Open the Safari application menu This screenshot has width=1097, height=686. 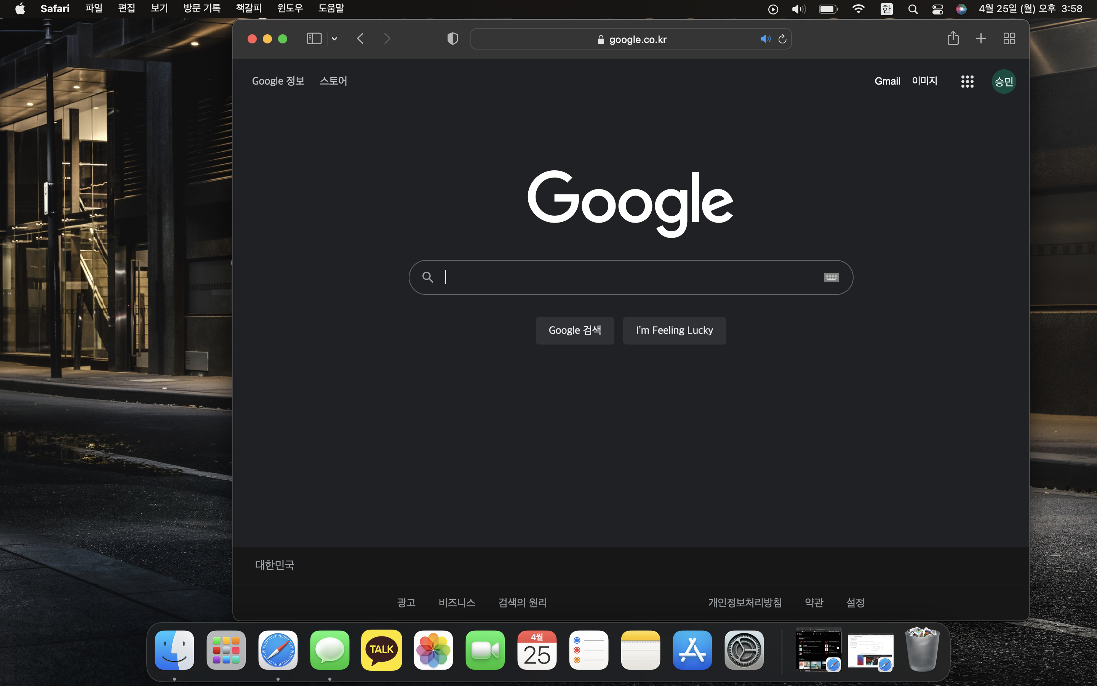55,9
